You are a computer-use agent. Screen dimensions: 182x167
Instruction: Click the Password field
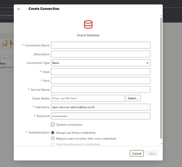tap(100, 116)
